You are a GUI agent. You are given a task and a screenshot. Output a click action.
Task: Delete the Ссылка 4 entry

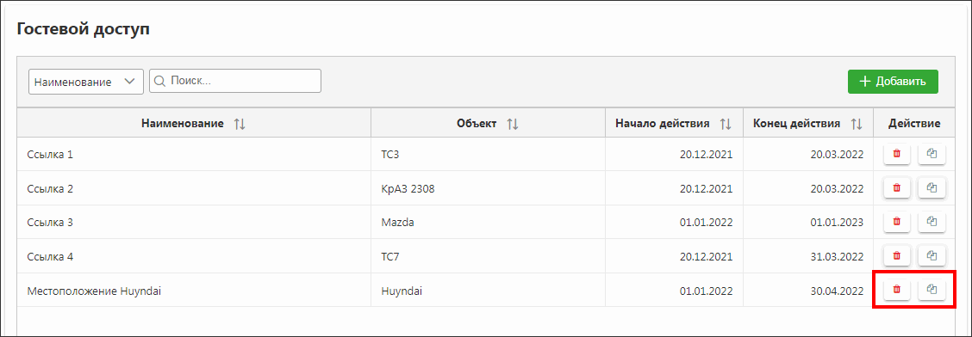pos(896,255)
